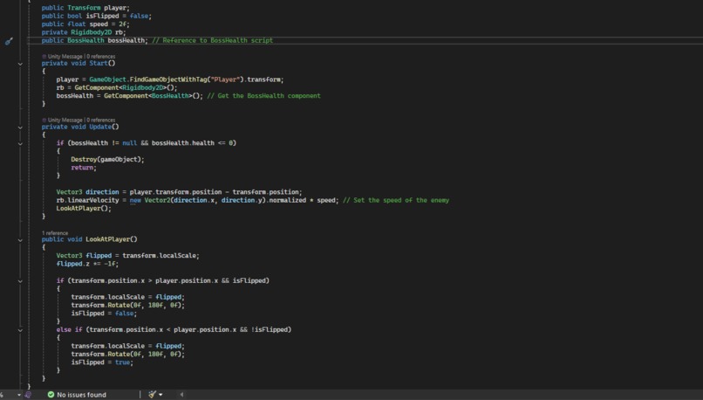Click bossHealth.health in the if condition
703x400 pixels.
click(x=183, y=143)
